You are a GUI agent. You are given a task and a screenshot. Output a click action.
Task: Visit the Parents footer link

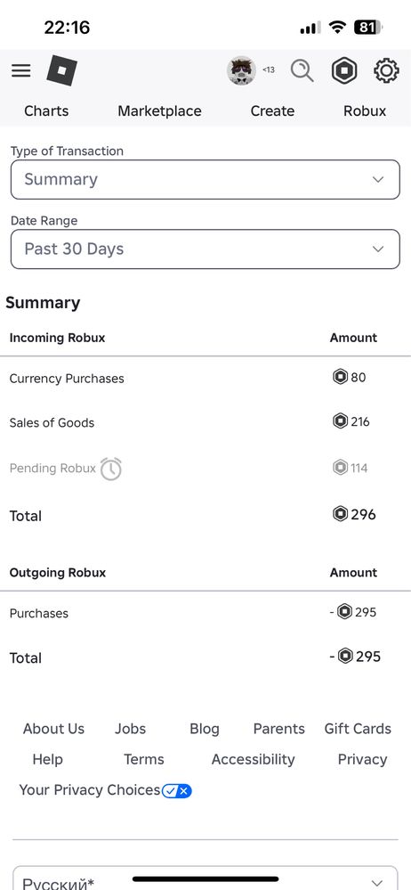279,729
